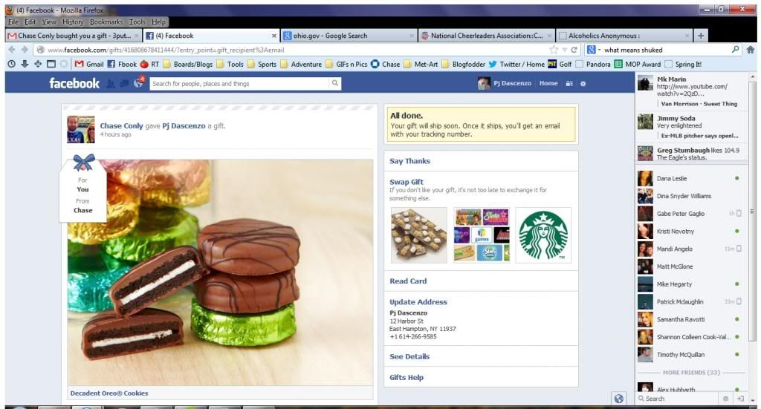761x409 pixels.
Task: Open the Bookmarks menu
Action: [106, 22]
